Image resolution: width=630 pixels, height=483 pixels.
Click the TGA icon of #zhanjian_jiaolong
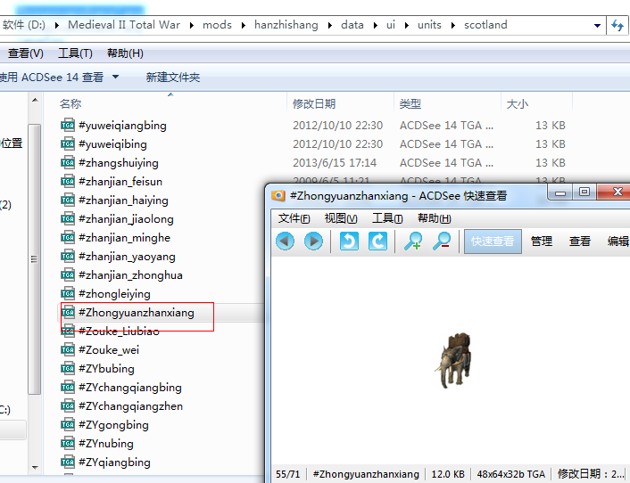point(68,218)
